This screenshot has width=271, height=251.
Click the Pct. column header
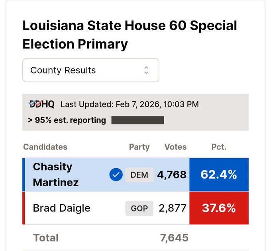click(219, 147)
